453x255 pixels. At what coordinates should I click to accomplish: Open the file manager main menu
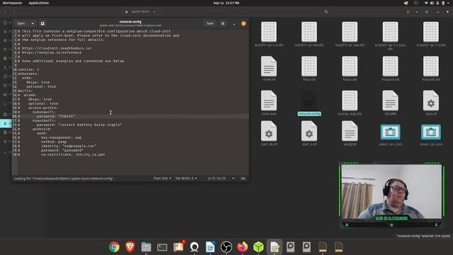tap(427, 12)
